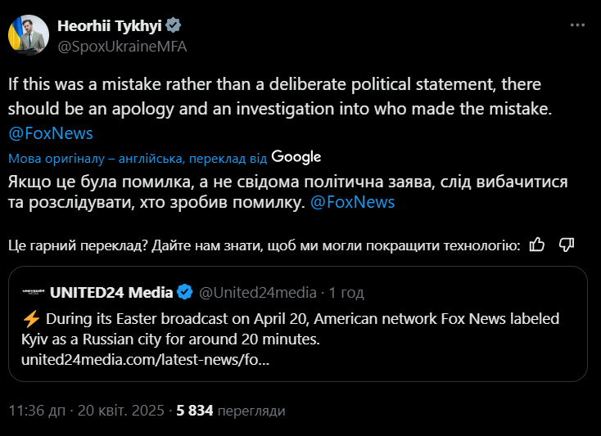
Task: Click the Google logo in translation notice
Action: point(296,156)
